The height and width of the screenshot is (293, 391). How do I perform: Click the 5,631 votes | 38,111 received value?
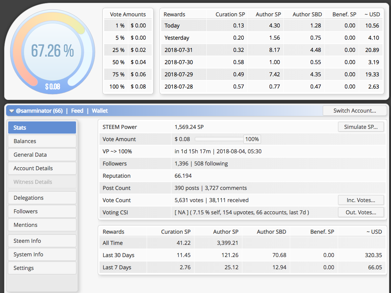(x=211, y=200)
